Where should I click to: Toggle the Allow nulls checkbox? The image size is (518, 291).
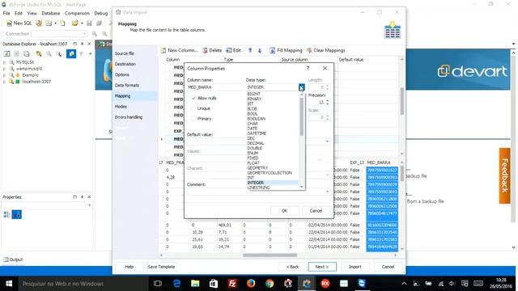click(x=194, y=98)
